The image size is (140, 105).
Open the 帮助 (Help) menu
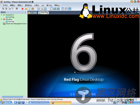57,5
